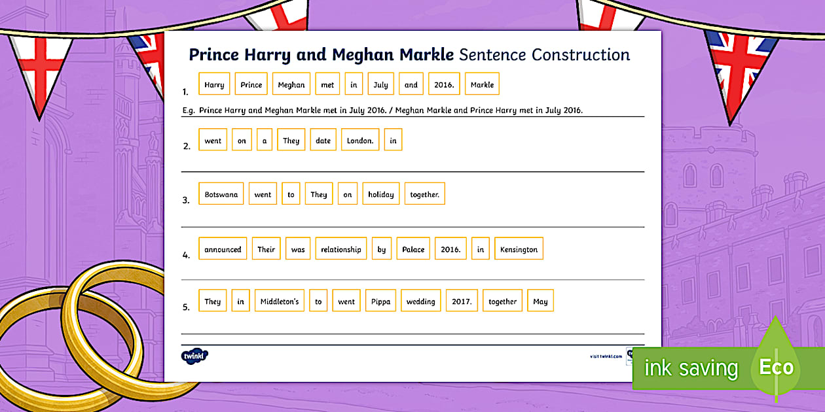
Task: Select the 'Kensington' word card
Action: (519, 249)
